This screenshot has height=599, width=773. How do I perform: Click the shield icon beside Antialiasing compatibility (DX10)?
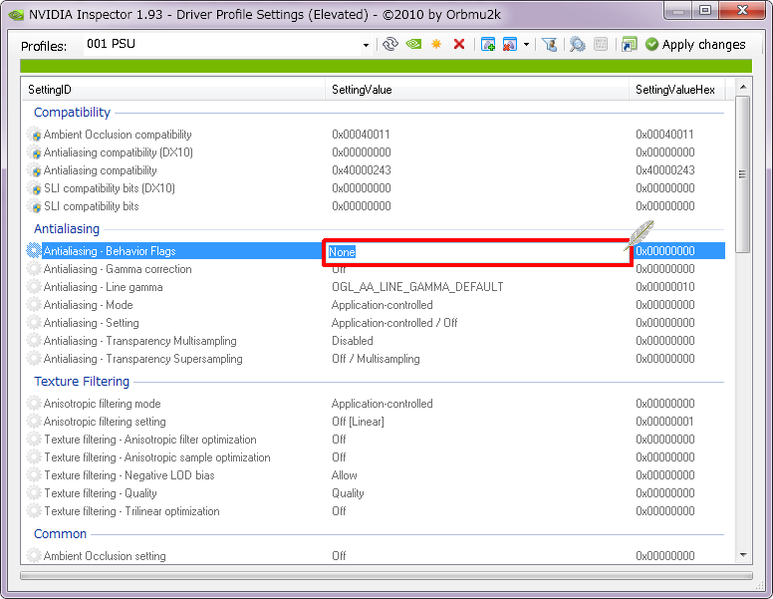click(35, 152)
